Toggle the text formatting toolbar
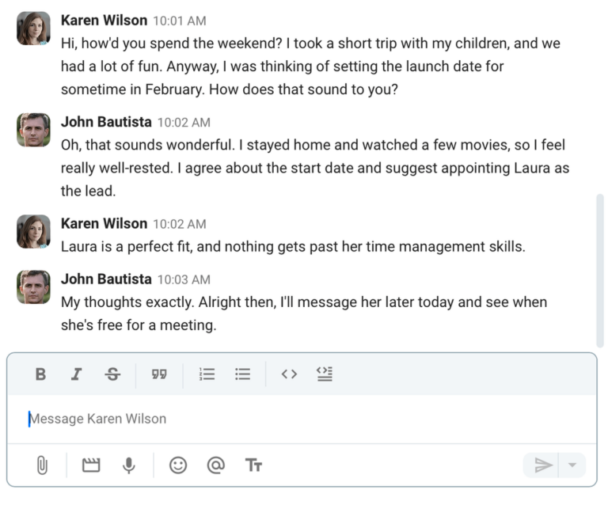The height and width of the screenshot is (505, 608). pos(253,465)
